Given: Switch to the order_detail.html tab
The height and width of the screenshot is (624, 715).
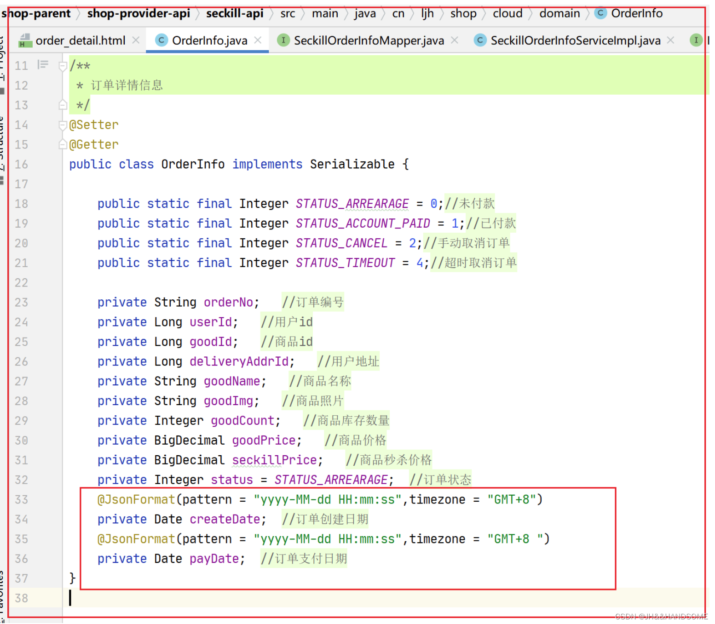Looking at the screenshot, I should [x=80, y=40].
